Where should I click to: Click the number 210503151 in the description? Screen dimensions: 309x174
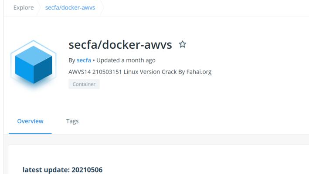[107, 72]
